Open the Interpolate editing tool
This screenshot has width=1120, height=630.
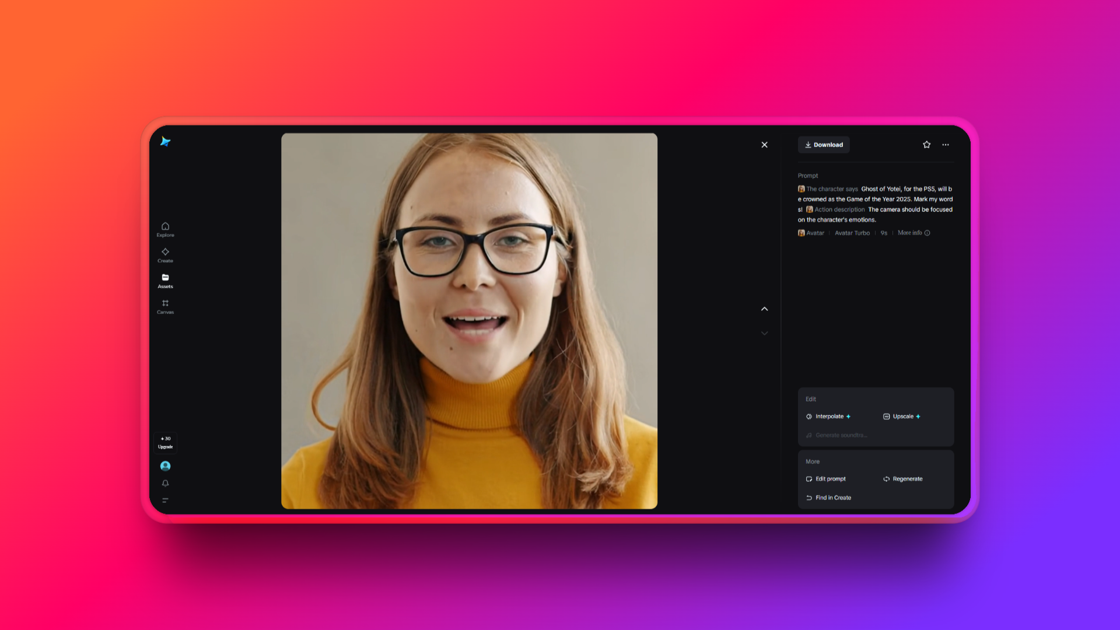pyautogui.click(x=828, y=416)
